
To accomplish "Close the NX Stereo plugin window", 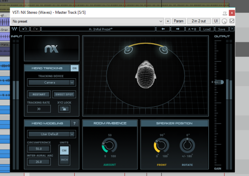I will coord(232,13).
